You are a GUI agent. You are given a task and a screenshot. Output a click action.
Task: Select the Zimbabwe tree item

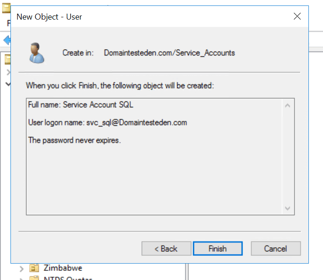click(63, 268)
